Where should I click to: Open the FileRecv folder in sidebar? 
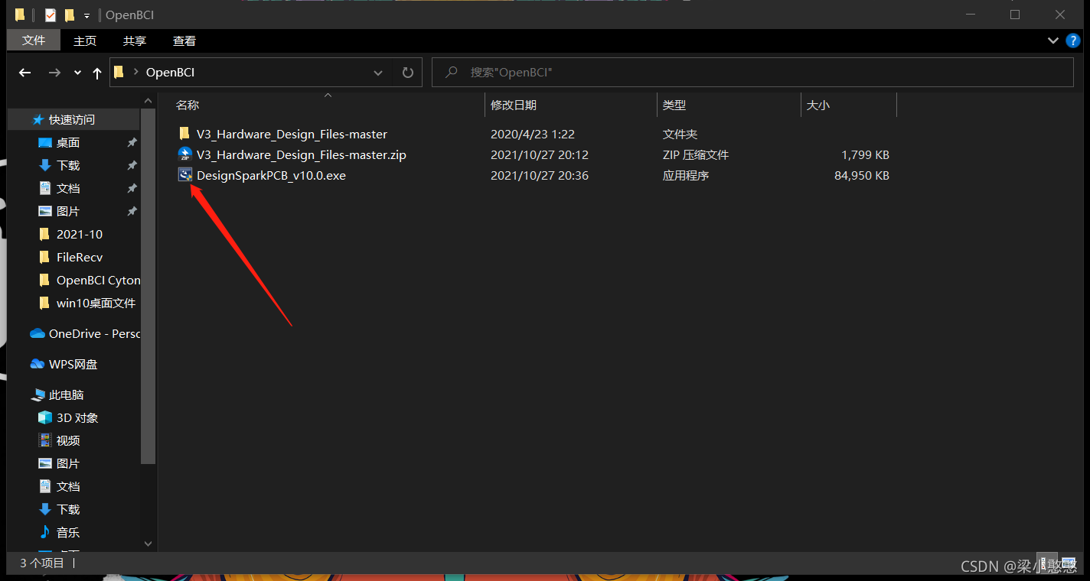tap(80, 257)
